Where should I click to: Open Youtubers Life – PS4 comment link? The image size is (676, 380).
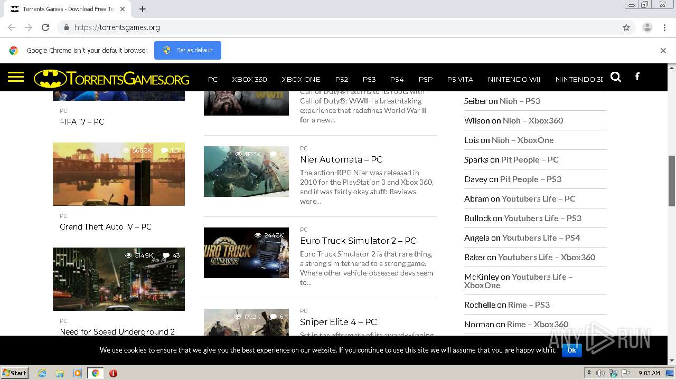pos(541,237)
